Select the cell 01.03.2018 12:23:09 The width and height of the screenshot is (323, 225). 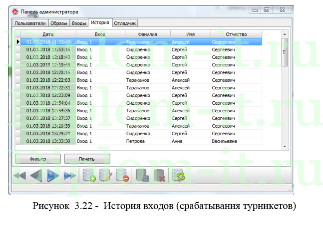click(x=48, y=95)
